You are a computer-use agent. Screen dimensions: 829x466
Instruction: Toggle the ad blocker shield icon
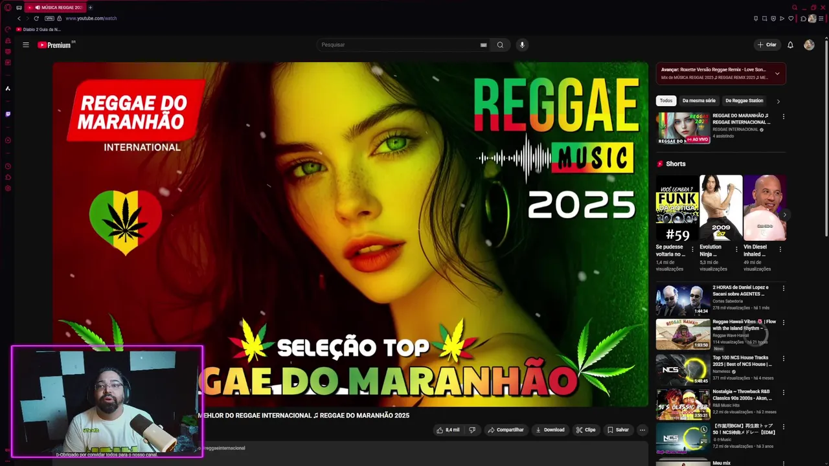coord(773,18)
